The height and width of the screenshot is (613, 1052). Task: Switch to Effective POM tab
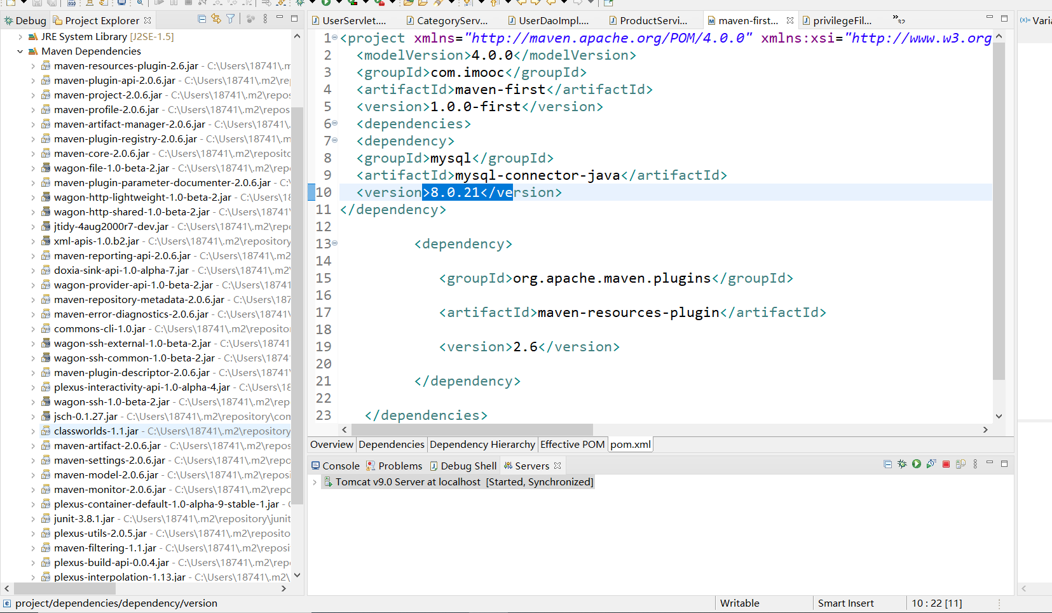pos(573,445)
